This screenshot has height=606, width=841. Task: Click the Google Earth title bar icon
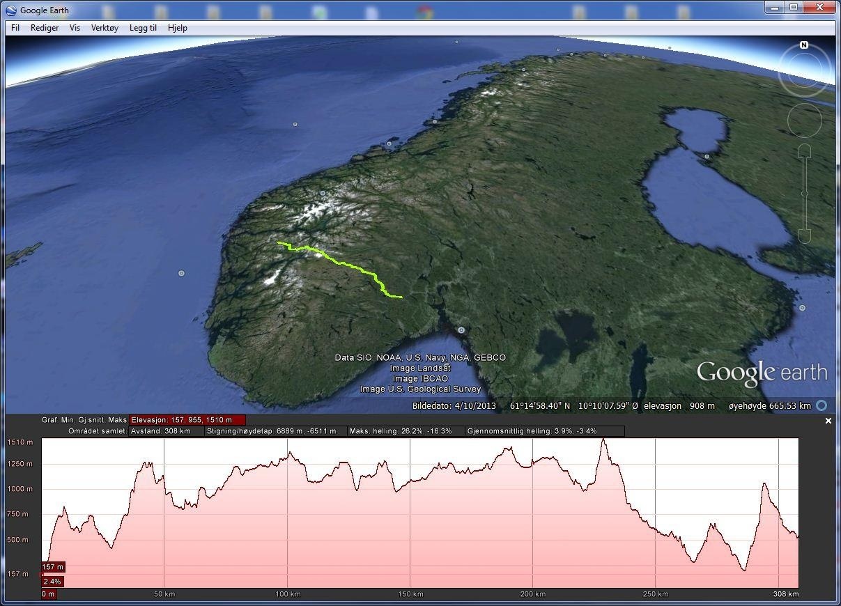pyautogui.click(x=11, y=10)
